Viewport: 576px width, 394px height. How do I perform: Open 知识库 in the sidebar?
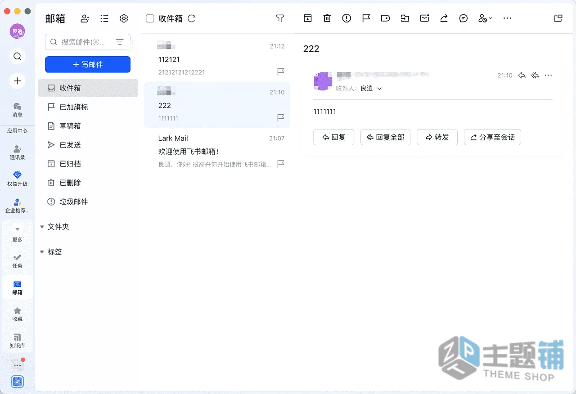[17, 341]
